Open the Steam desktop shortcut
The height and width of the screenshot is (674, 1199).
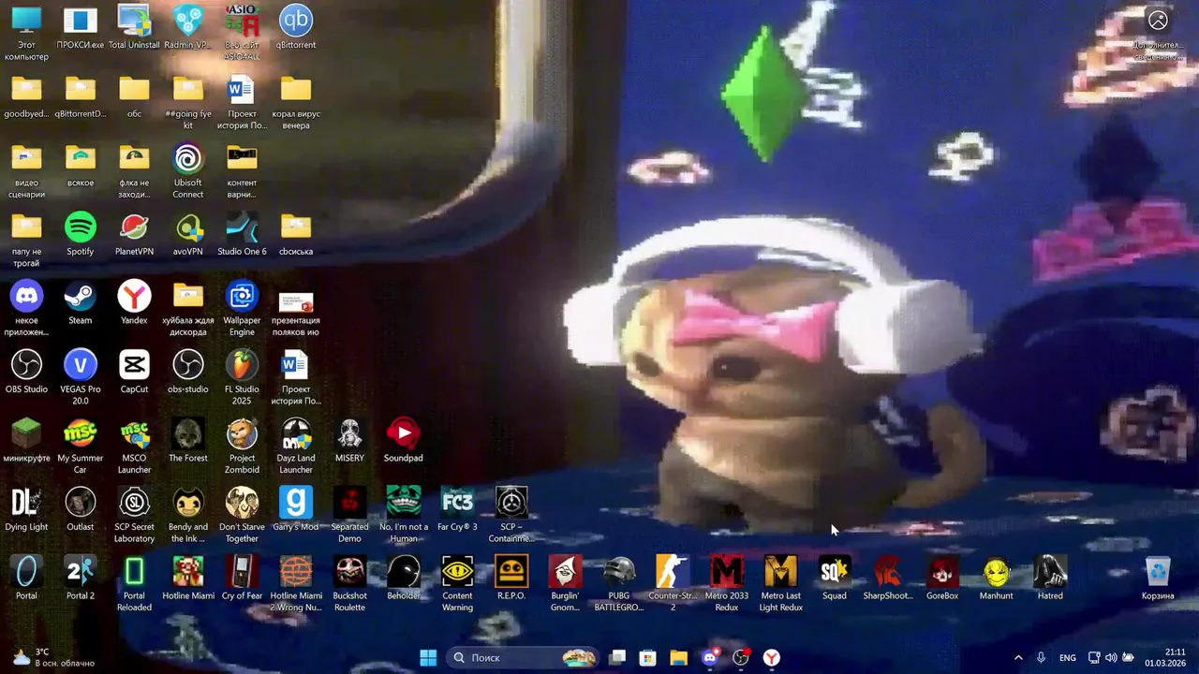(x=81, y=303)
